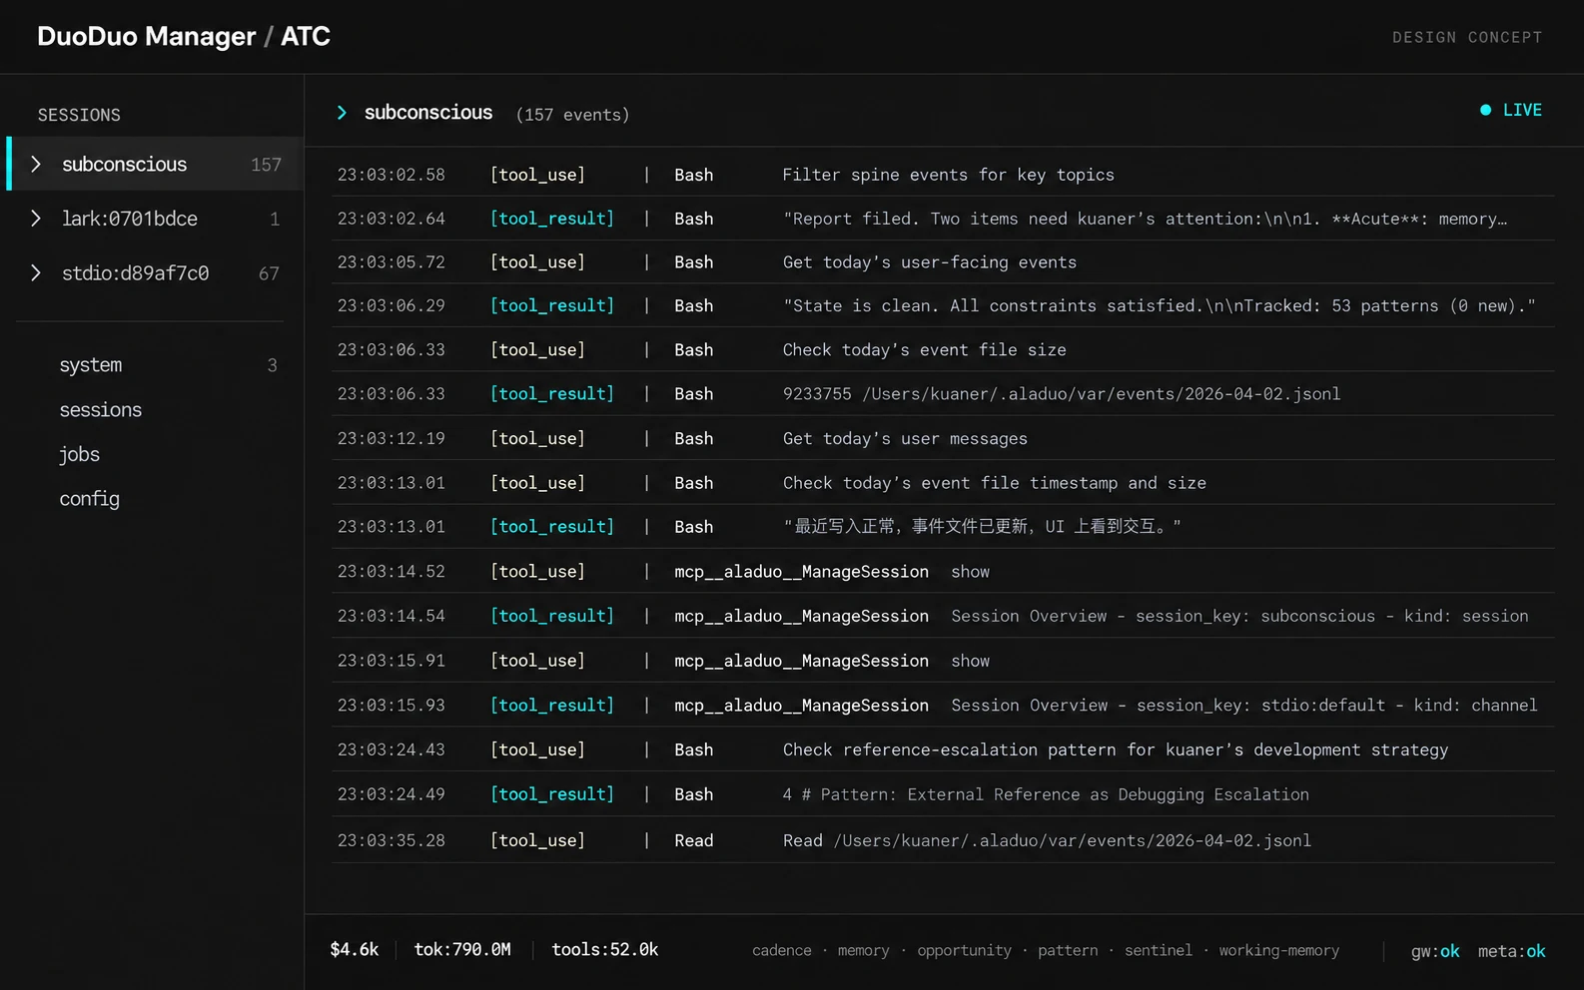
Task: Click the working-memory footer tag
Action: (x=1279, y=951)
